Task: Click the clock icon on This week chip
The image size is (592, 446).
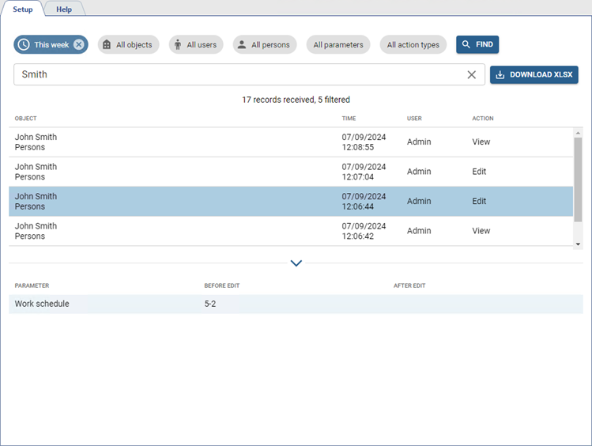Action: pyautogui.click(x=24, y=45)
